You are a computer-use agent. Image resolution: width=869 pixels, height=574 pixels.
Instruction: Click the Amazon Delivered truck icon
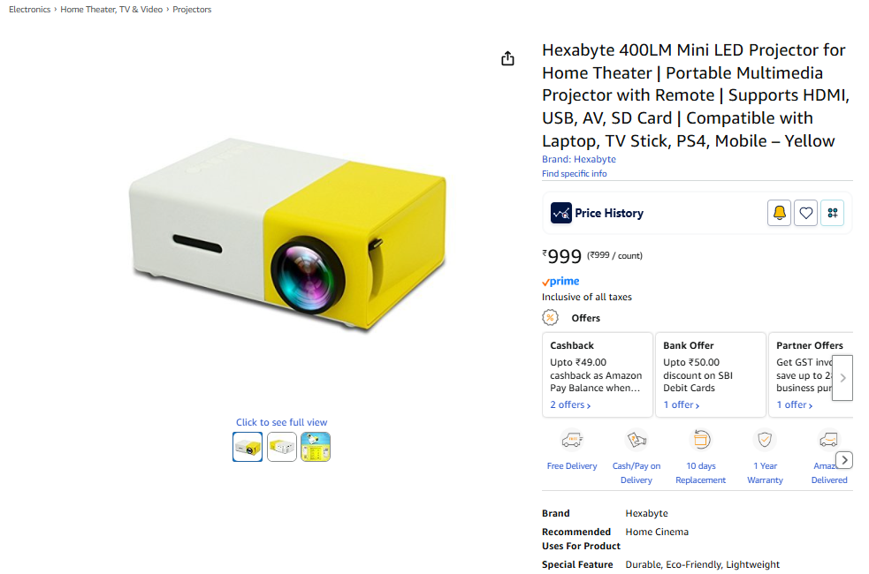coord(828,440)
